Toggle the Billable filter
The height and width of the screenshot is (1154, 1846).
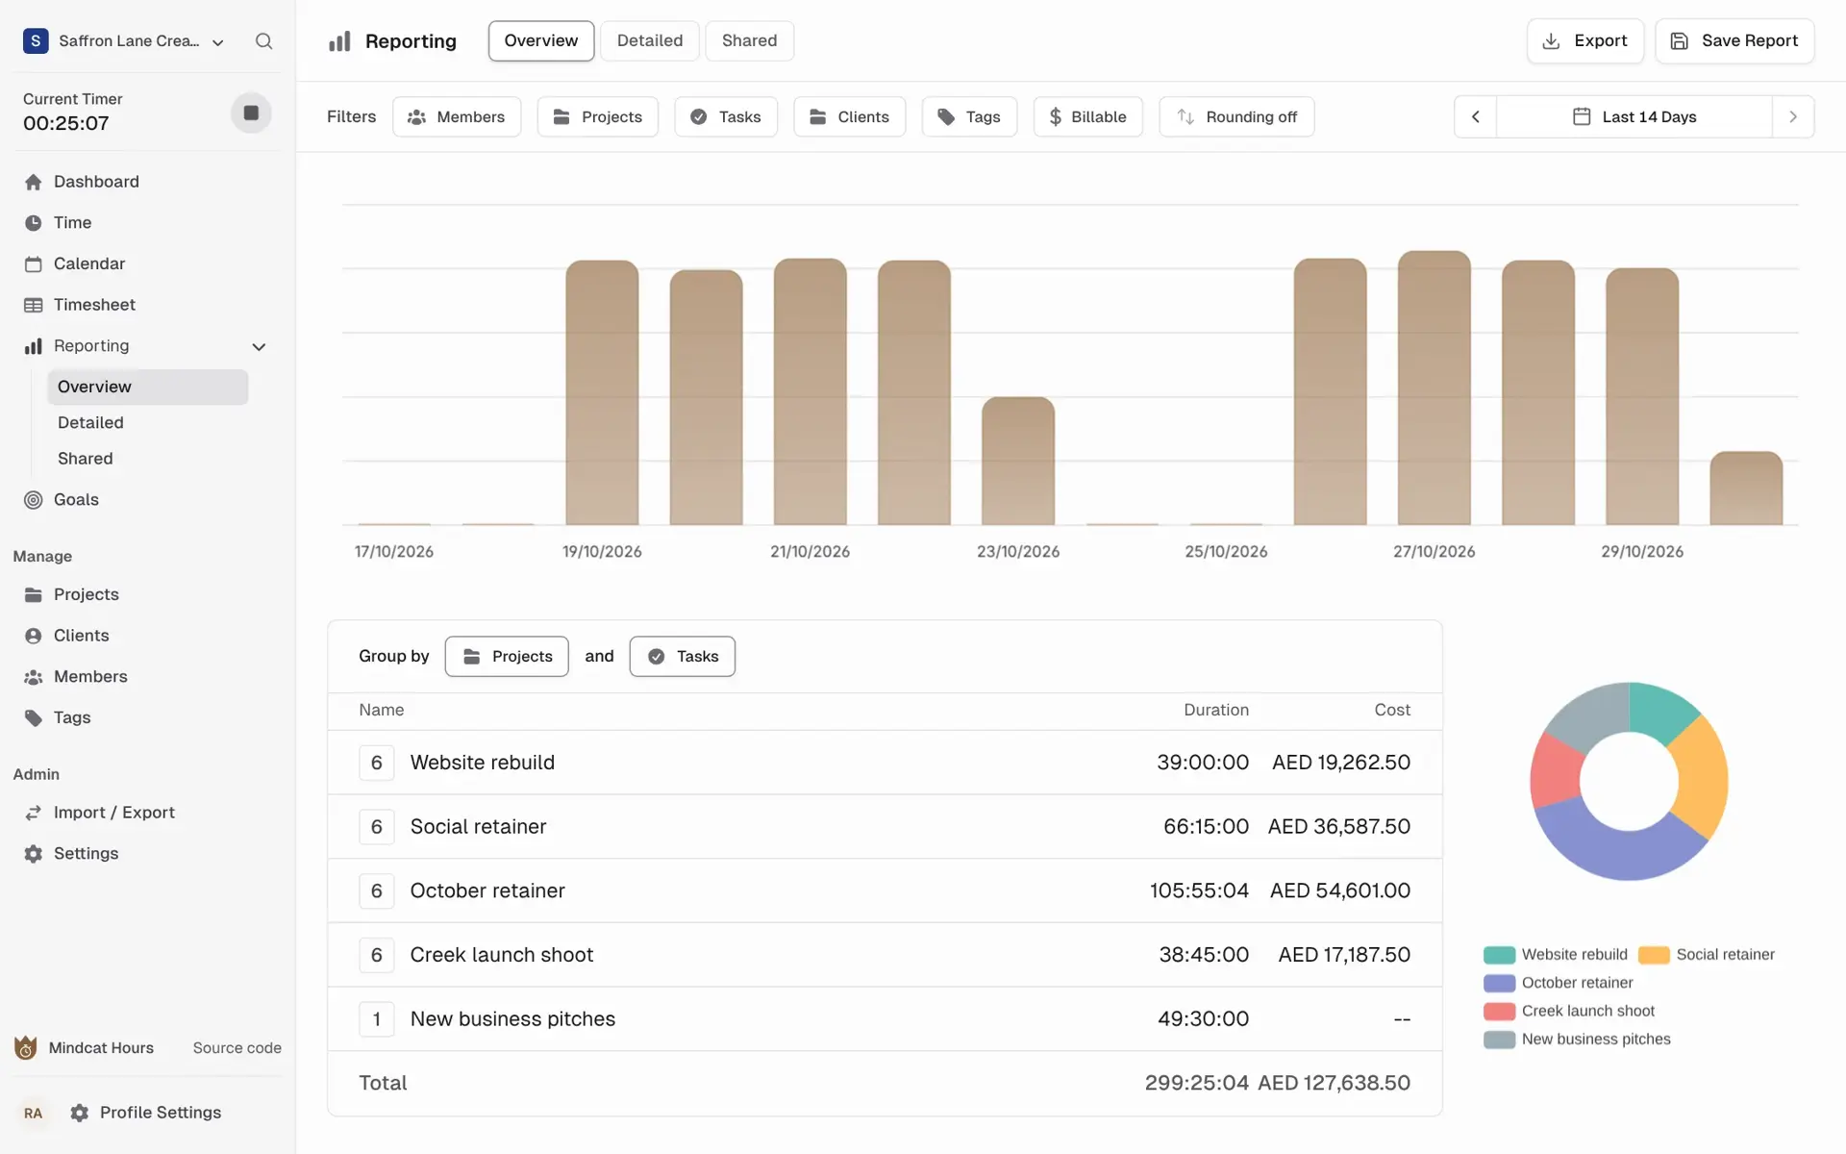coord(1087,116)
